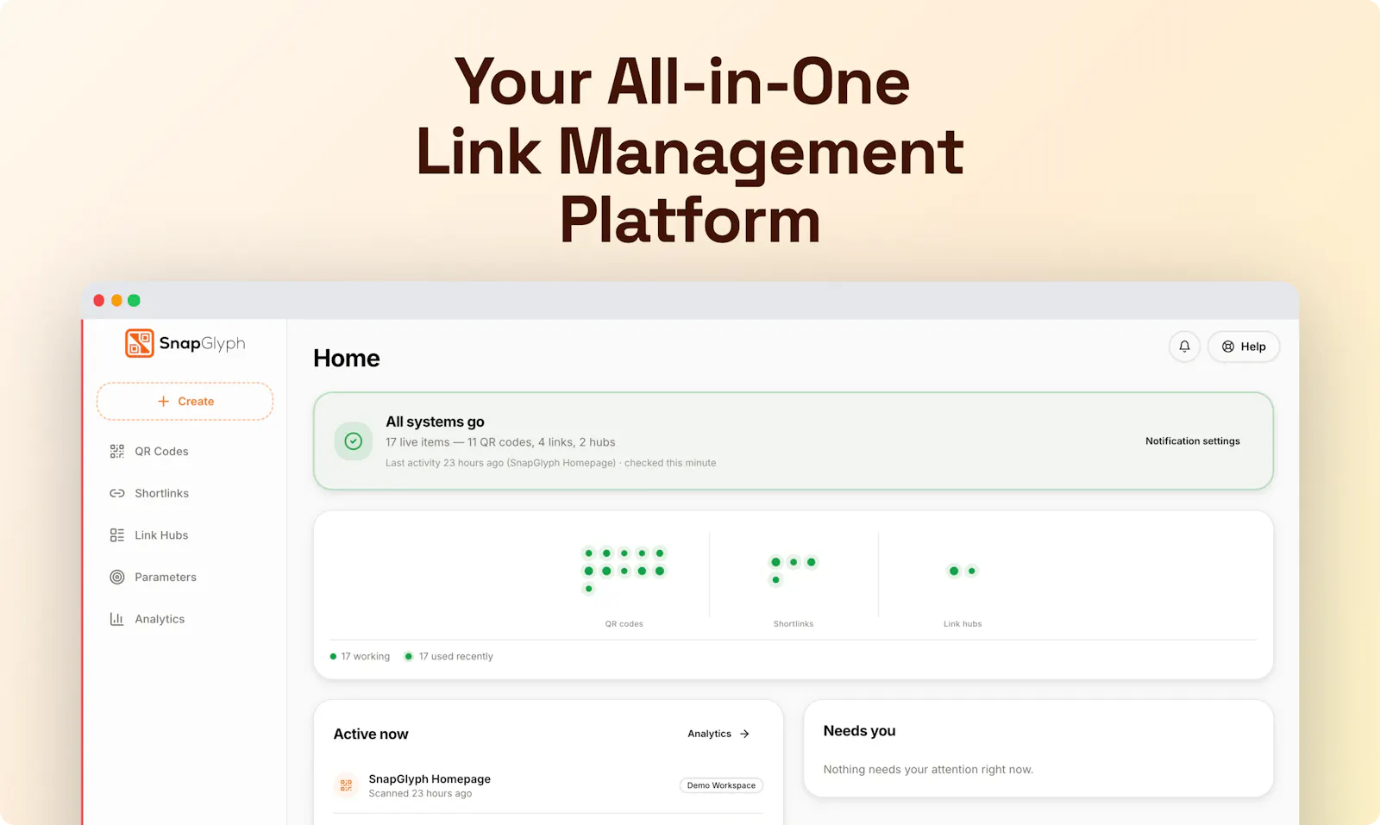
Task: Select the SnapGlyph Homepage item
Action: [x=549, y=785]
